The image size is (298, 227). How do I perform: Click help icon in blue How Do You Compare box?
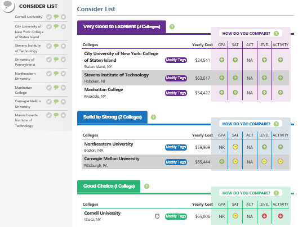276,124
